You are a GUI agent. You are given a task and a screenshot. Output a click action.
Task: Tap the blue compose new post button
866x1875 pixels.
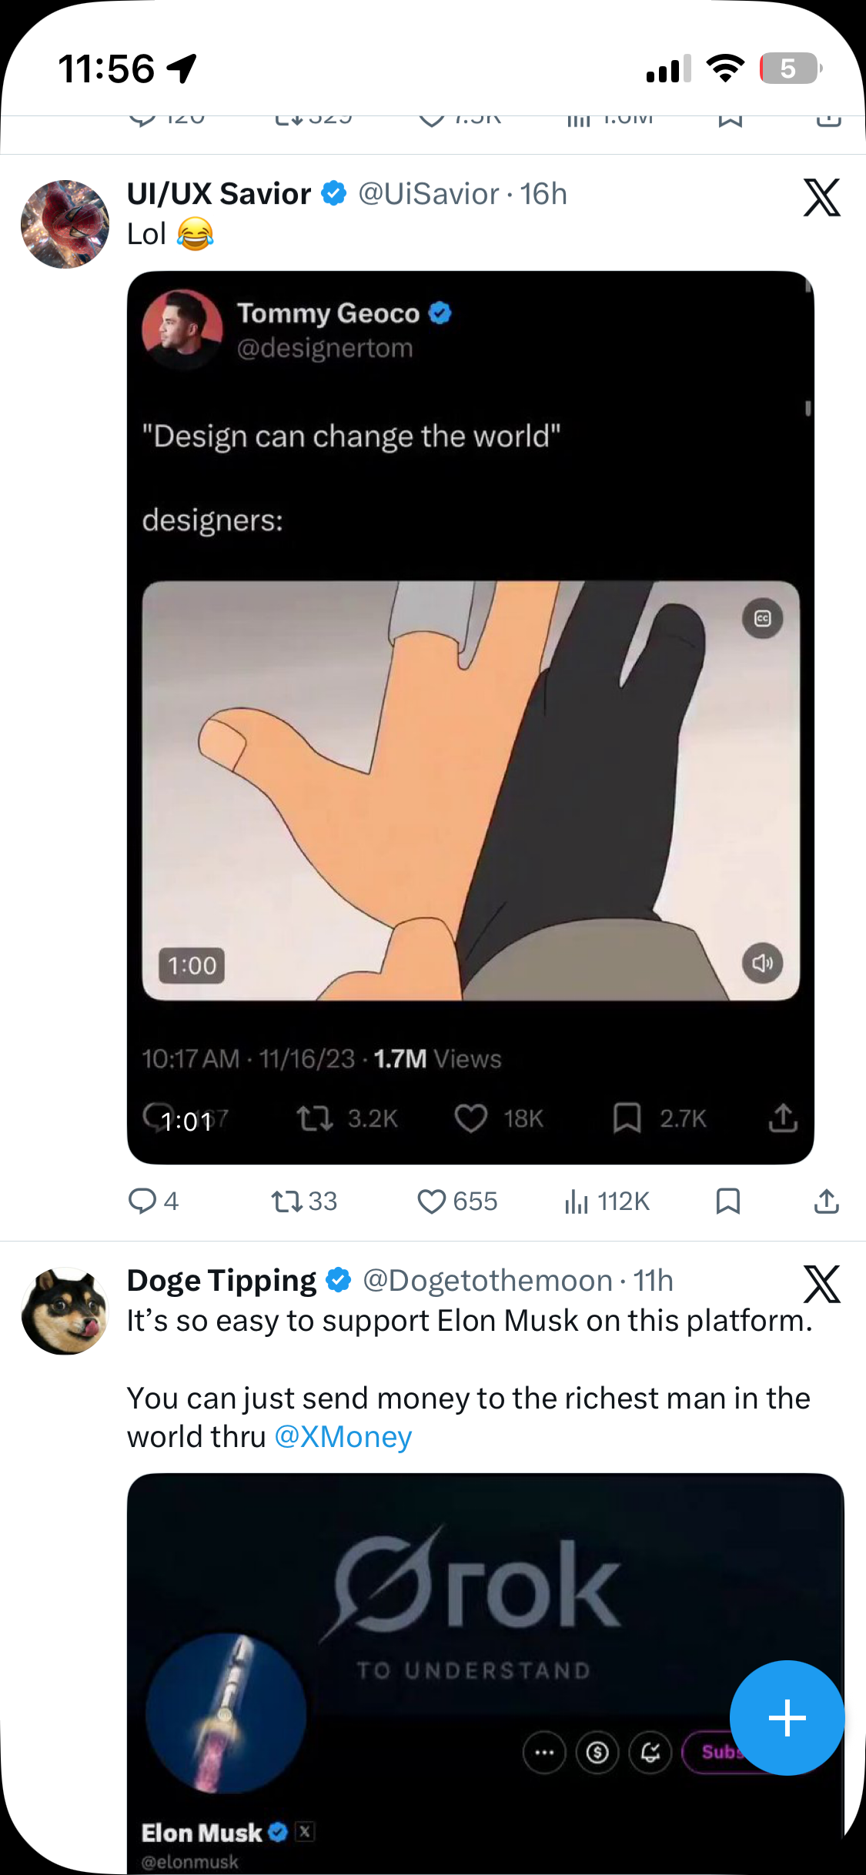[x=787, y=1717]
